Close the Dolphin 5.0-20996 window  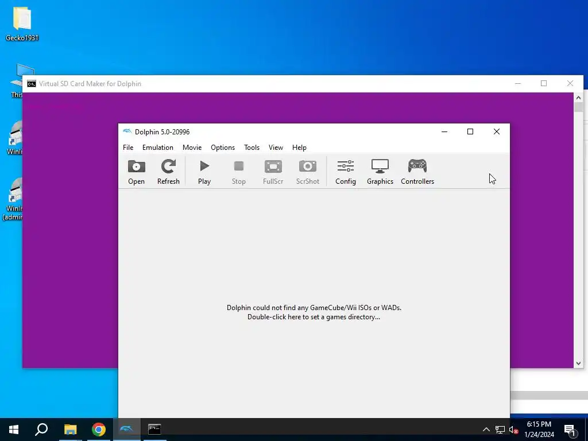point(497,131)
